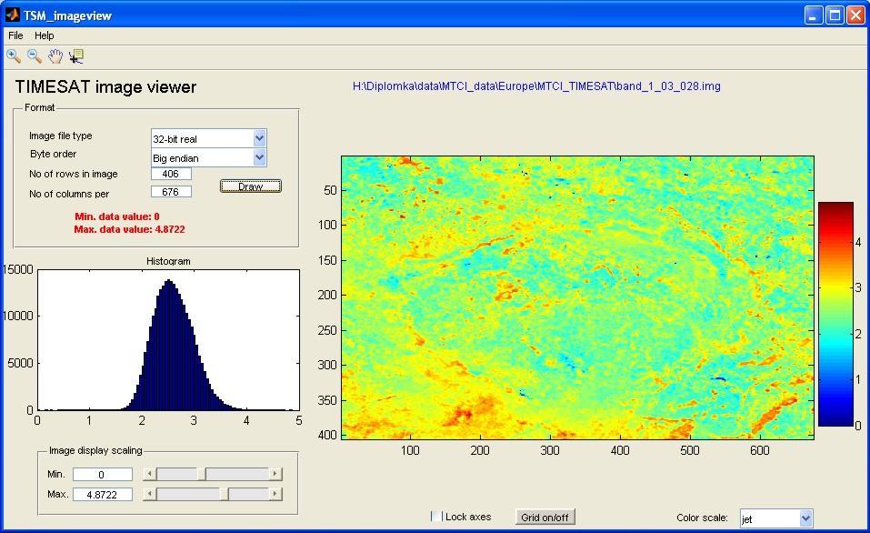Click the No of columns field showing 676

tap(171, 192)
